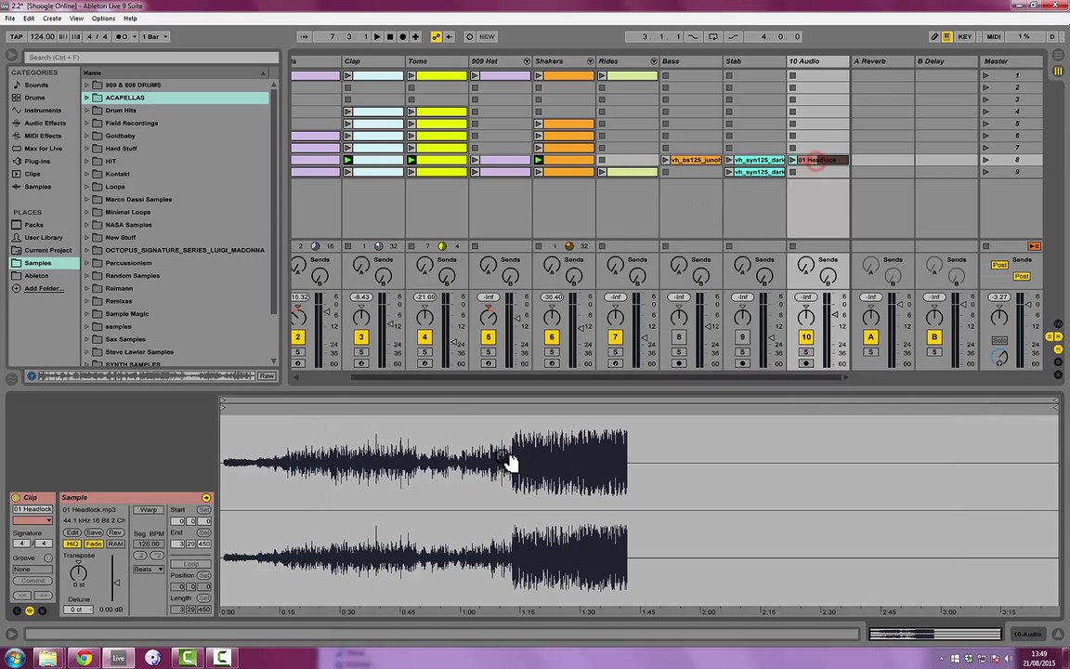This screenshot has width=1070, height=669.
Task: Open the View menu
Action: pyautogui.click(x=76, y=19)
